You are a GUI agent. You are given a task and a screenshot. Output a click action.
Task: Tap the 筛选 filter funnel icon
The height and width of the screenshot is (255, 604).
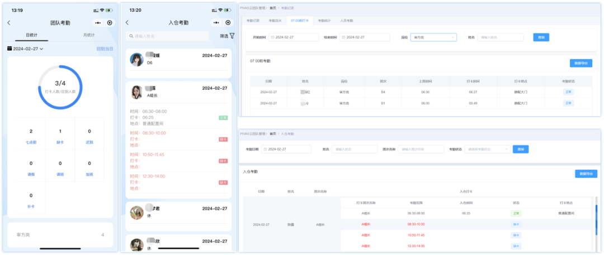pos(232,36)
